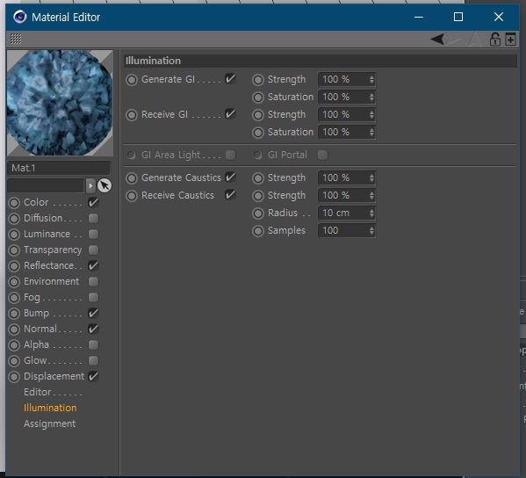The width and height of the screenshot is (526, 478).
Task: Select the Reflectance channel label
Action: pos(49,265)
